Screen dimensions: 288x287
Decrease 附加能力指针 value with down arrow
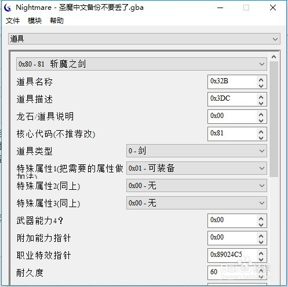coord(261,242)
